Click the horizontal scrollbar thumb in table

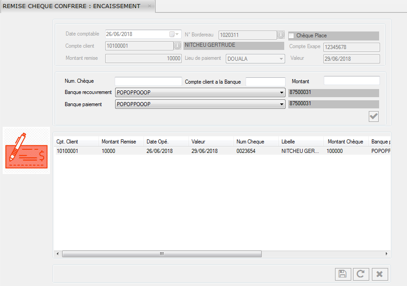[x=161, y=254]
